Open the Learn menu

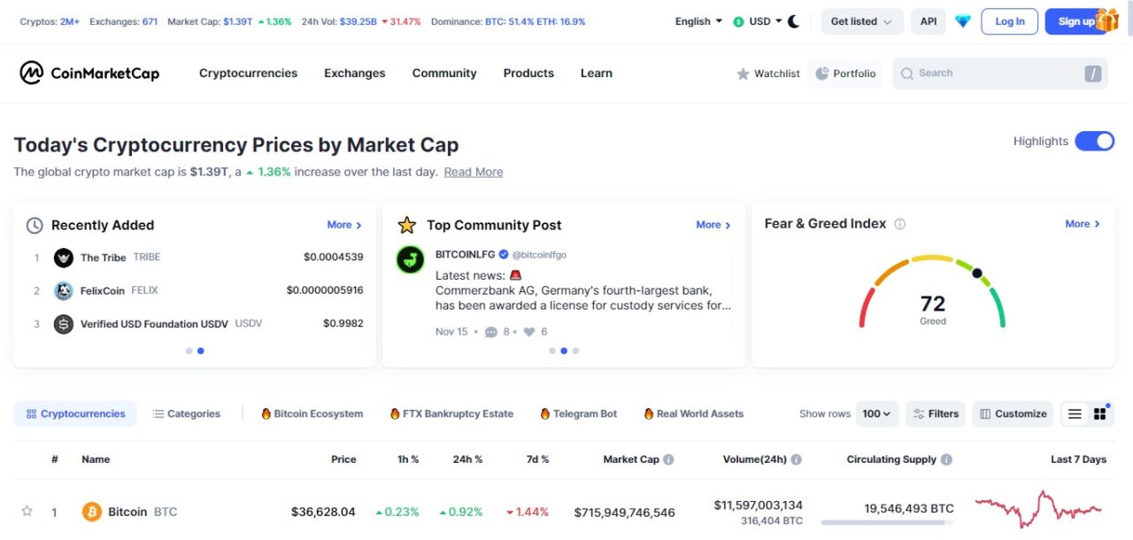coord(597,73)
